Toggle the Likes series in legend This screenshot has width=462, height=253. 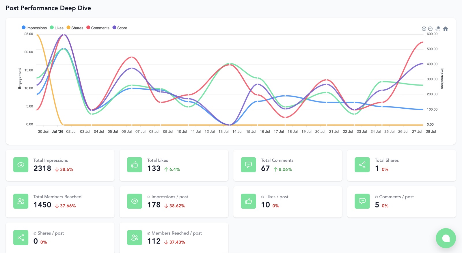pyautogui.click(x=57, y=28)
